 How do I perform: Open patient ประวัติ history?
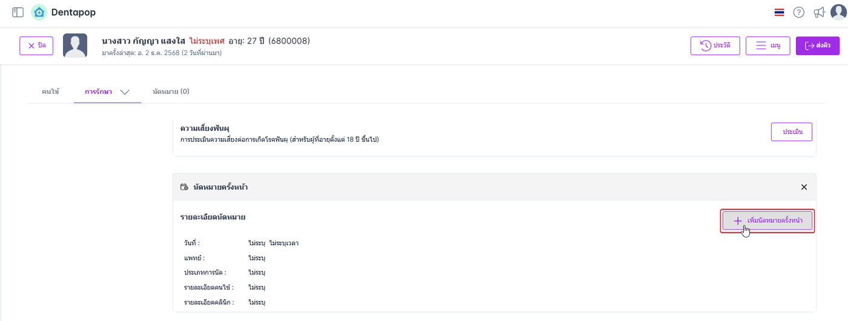point(715,46)
